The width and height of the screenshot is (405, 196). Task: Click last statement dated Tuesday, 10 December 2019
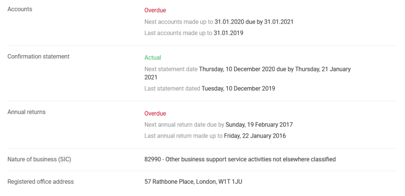[238, 89]
